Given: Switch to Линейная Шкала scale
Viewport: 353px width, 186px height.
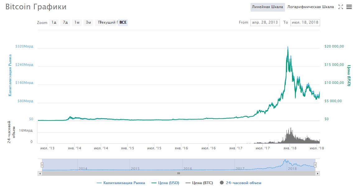Looking at the screenshot, I should coord(267,7).
